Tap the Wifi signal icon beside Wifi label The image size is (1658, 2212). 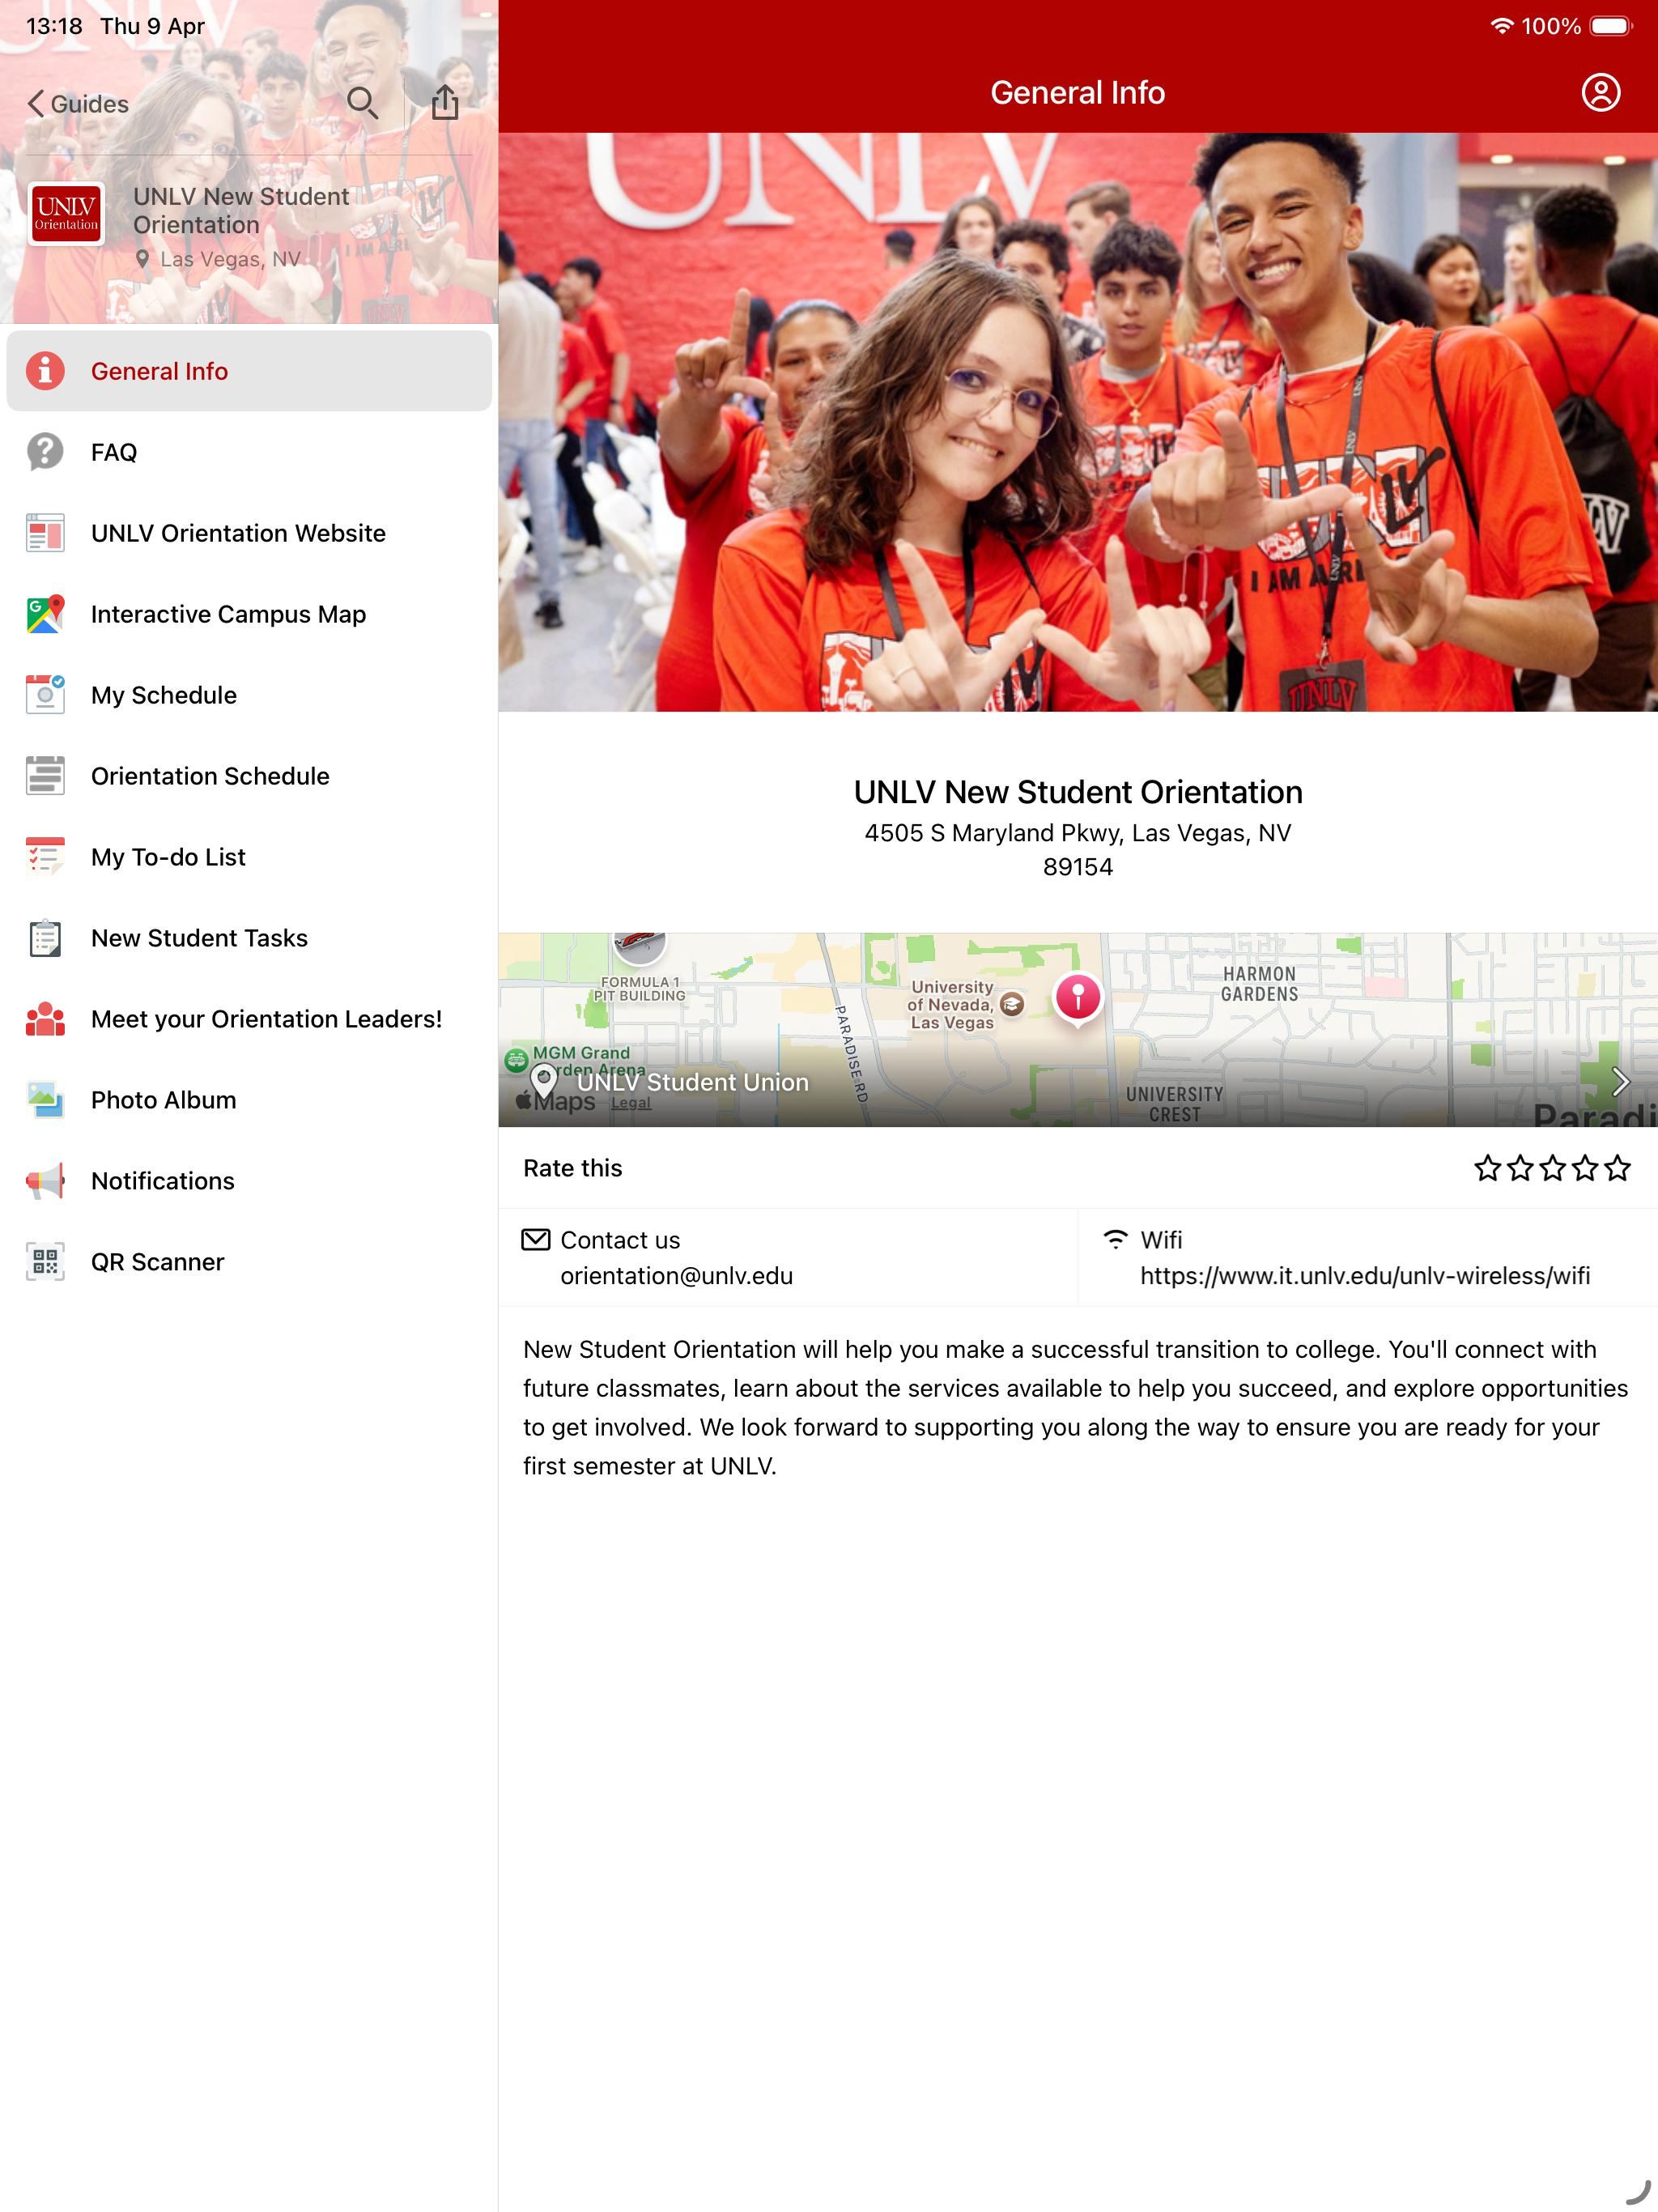coord(1115,1240)
